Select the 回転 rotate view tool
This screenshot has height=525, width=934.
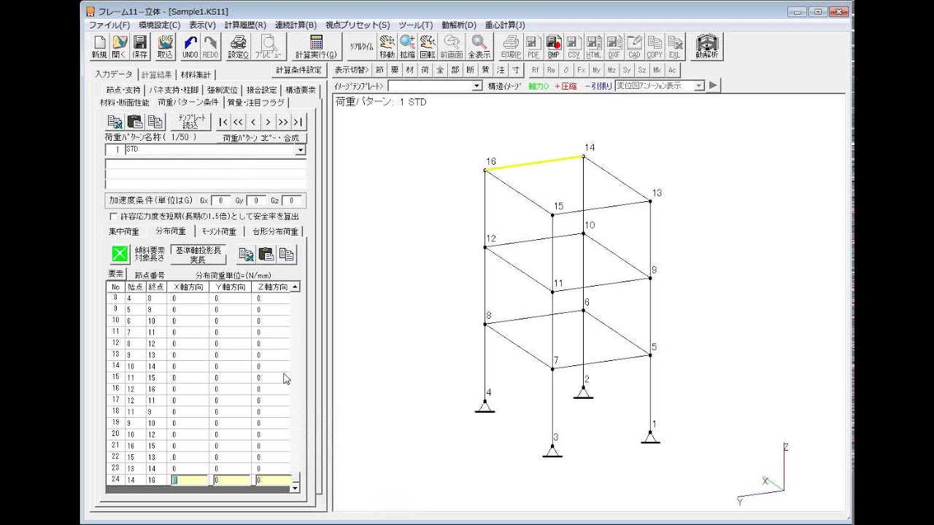pos(428,47)
